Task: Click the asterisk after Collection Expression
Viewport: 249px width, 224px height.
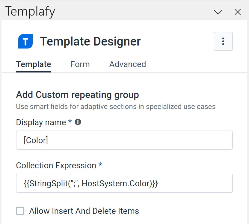Action: [100, 165]
